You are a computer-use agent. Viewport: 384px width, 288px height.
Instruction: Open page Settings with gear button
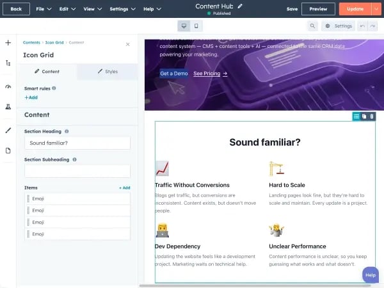click(x=339, y=26)
